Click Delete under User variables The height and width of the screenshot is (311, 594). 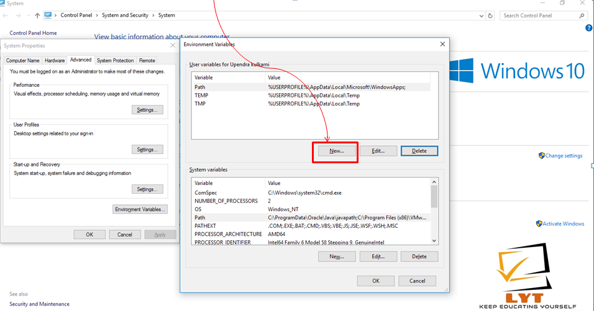pyautogui.click(x=419, y=151)
